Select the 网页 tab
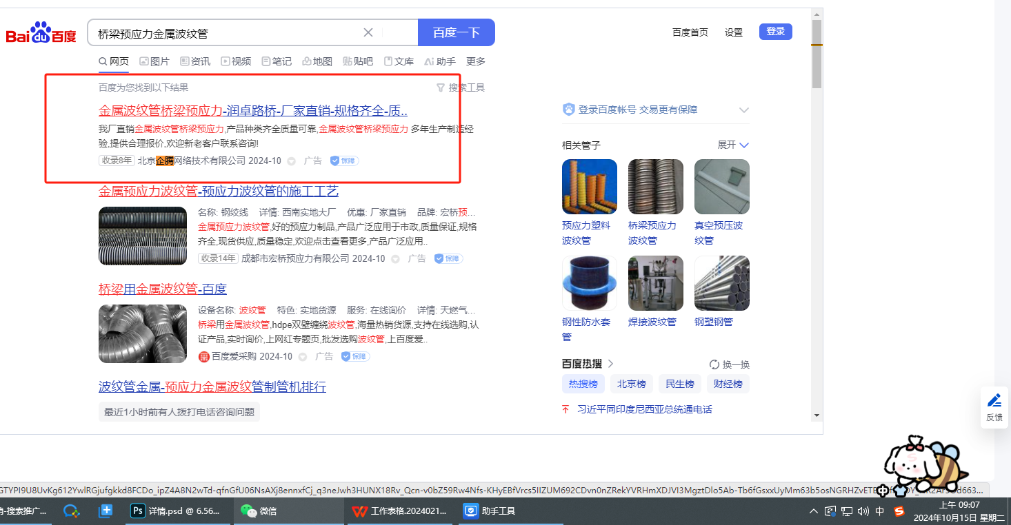Screen dimensions: 1011x525 point(114,61)
